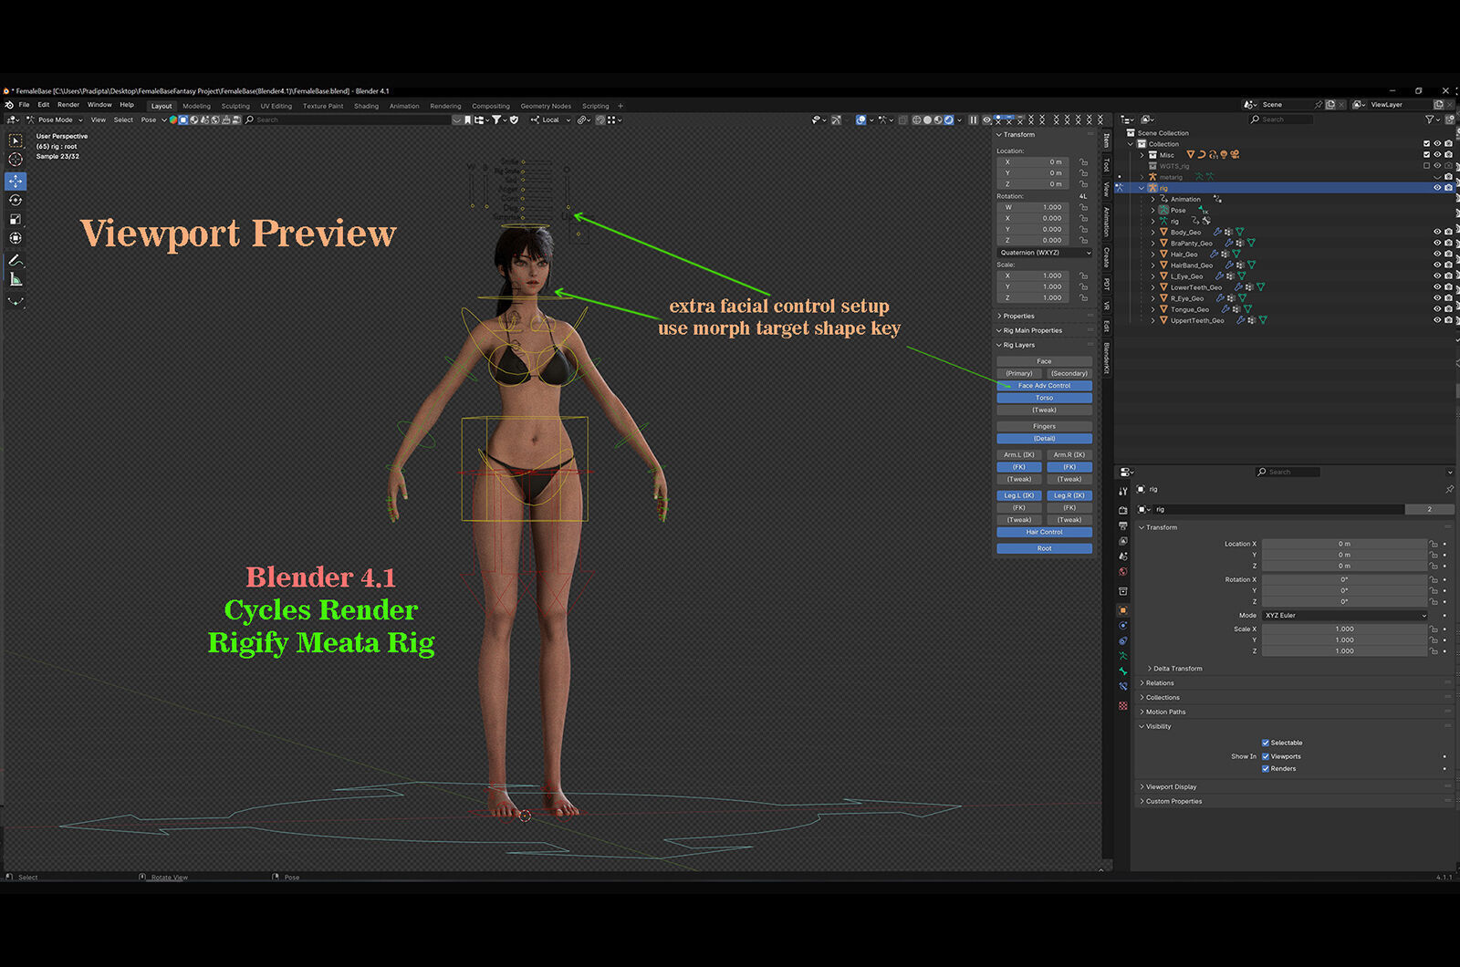
Task: Collapse the Rig Layers panel
Action: 1017,346
